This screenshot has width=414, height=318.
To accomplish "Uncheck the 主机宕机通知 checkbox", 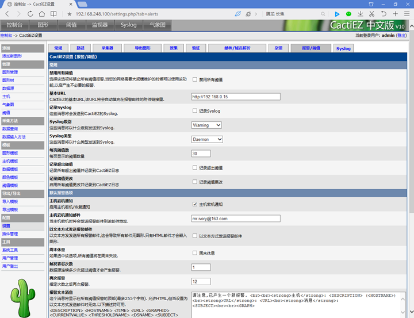I will point(195,204).
